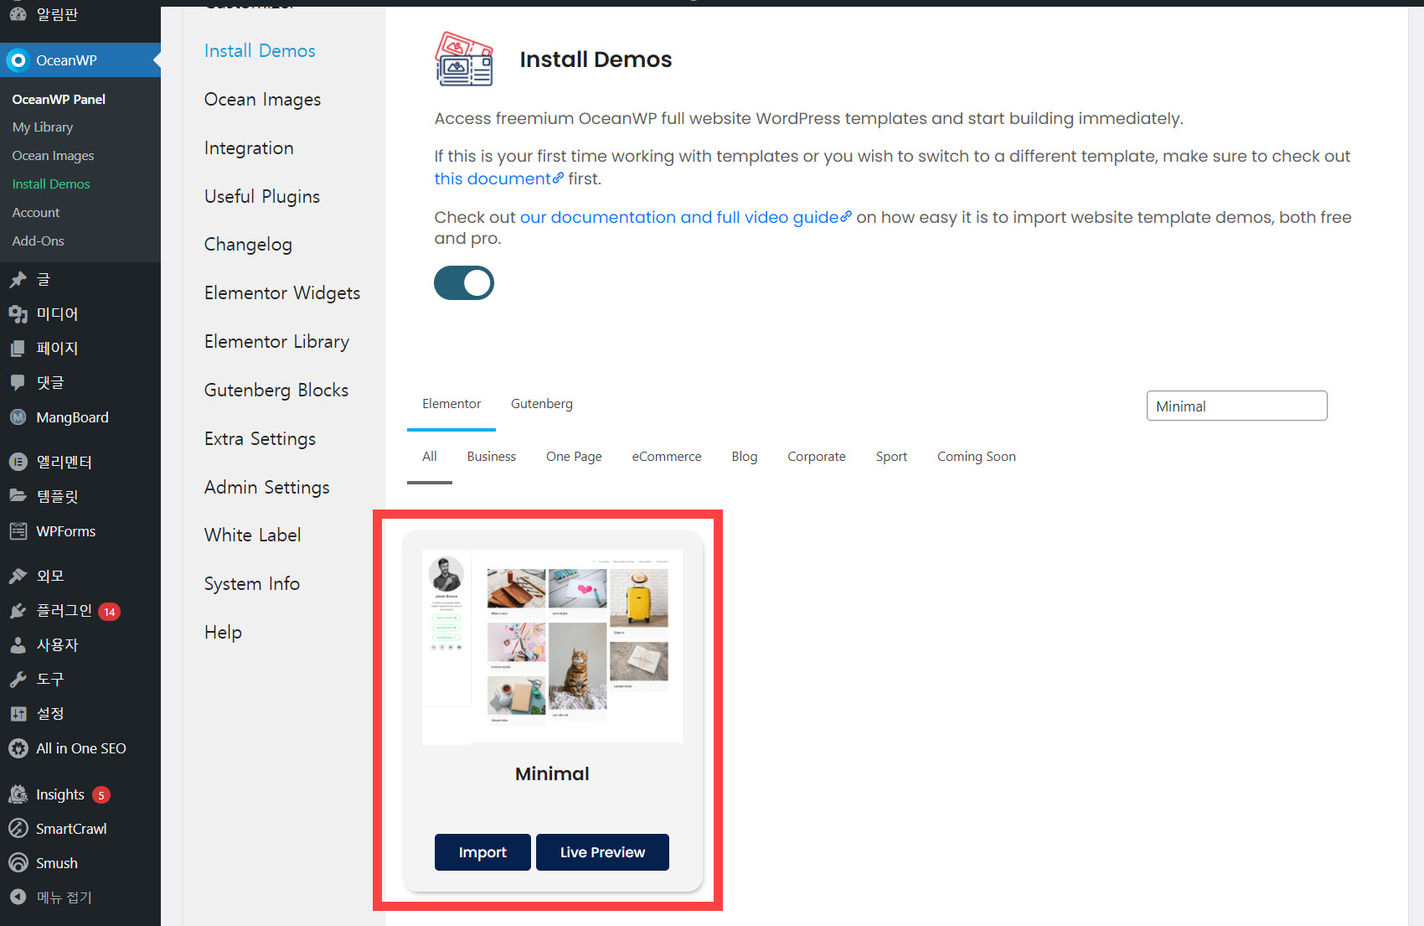The image size is (1424, 926).
Task: Click the SmartCrawl icon
Action: click(x=18, y=829)
